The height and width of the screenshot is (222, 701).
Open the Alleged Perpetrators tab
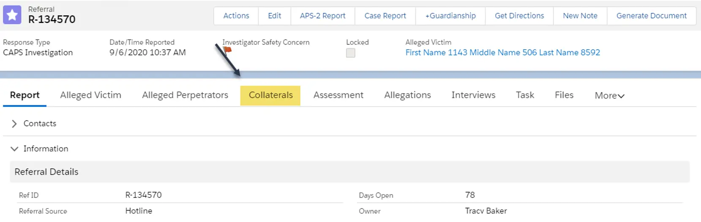coord(185,95)
